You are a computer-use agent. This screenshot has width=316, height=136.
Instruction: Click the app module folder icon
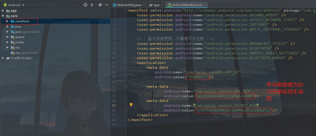pos(8,11)
